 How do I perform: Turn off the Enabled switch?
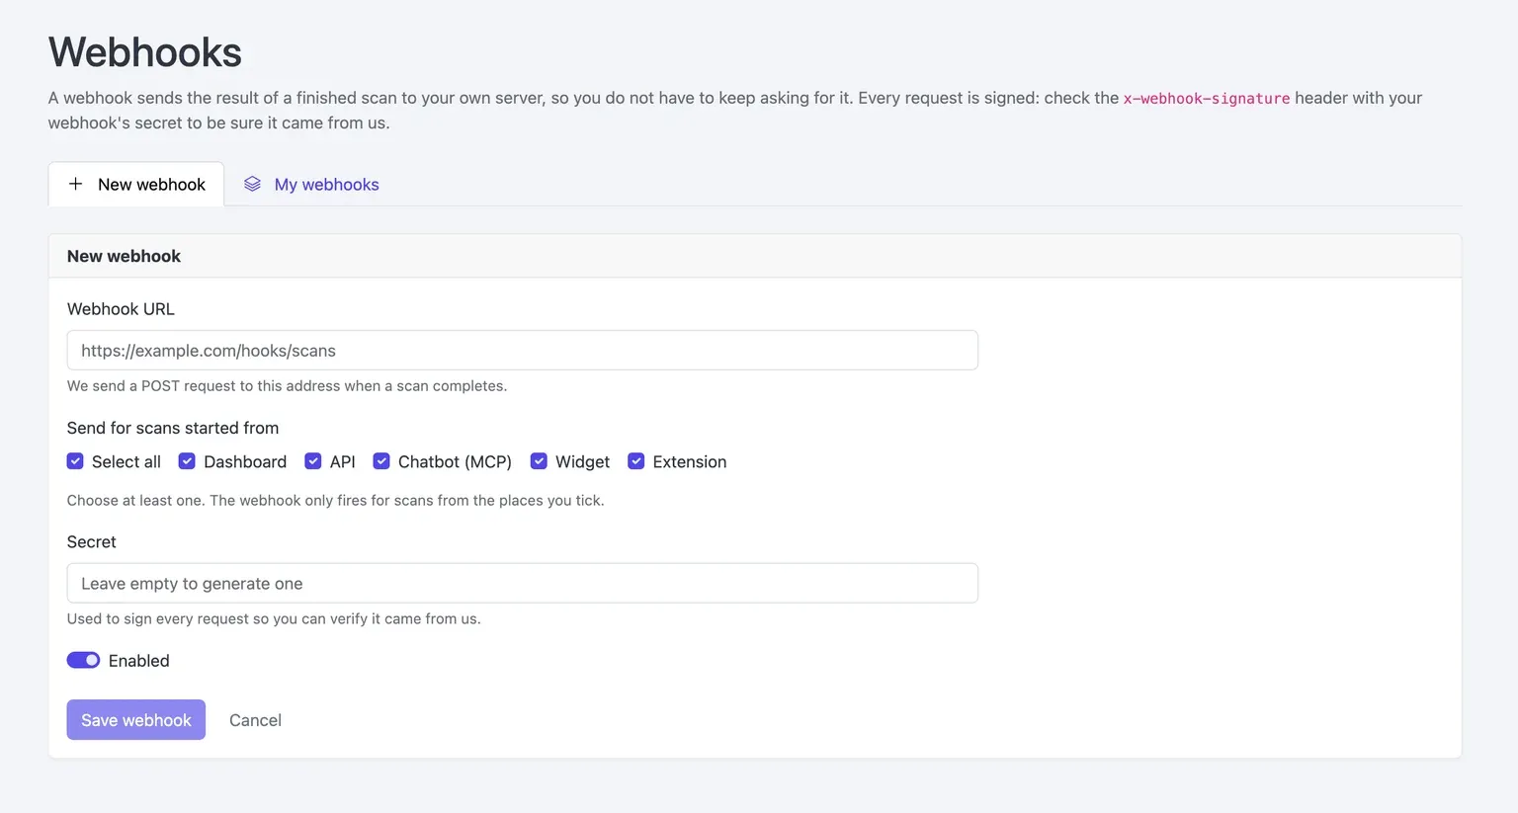point(83,660)
